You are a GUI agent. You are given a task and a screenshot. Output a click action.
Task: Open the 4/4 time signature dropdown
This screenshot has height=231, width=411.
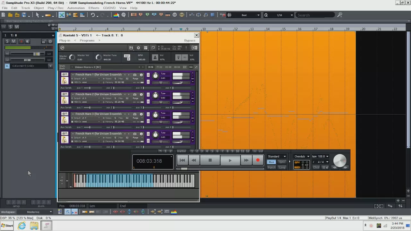pyautogui.click(x=320, y=162)
